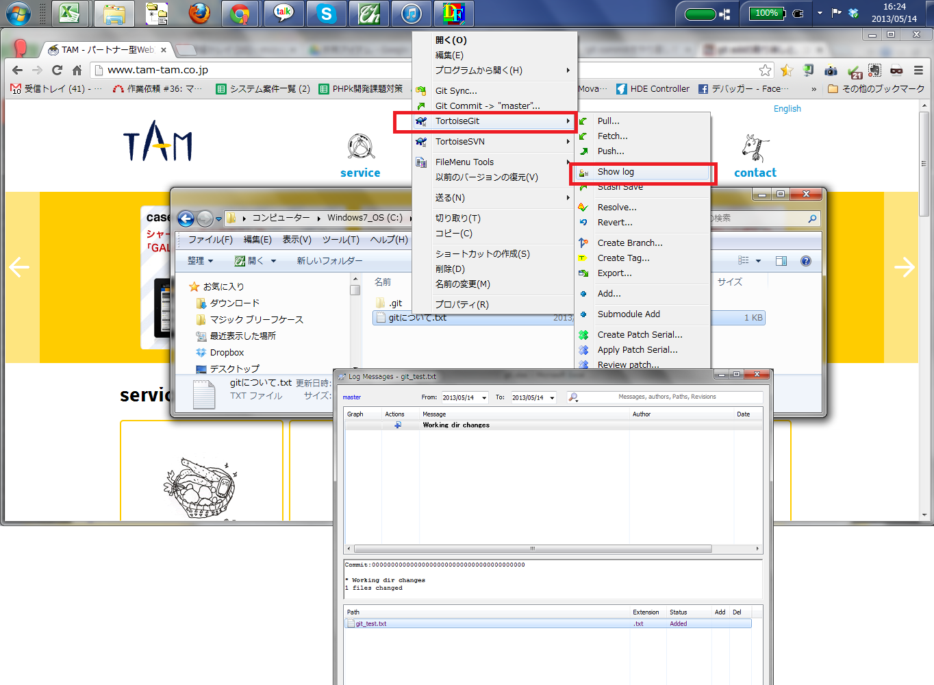
Task: Open Explorer help question mark icon
Action: tap(806, 260)
